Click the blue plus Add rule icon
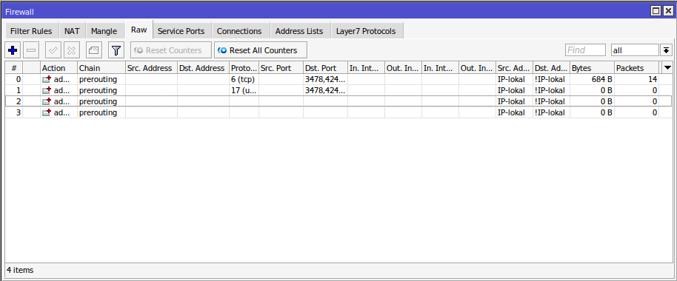677x281 pixels. [13, 50]
